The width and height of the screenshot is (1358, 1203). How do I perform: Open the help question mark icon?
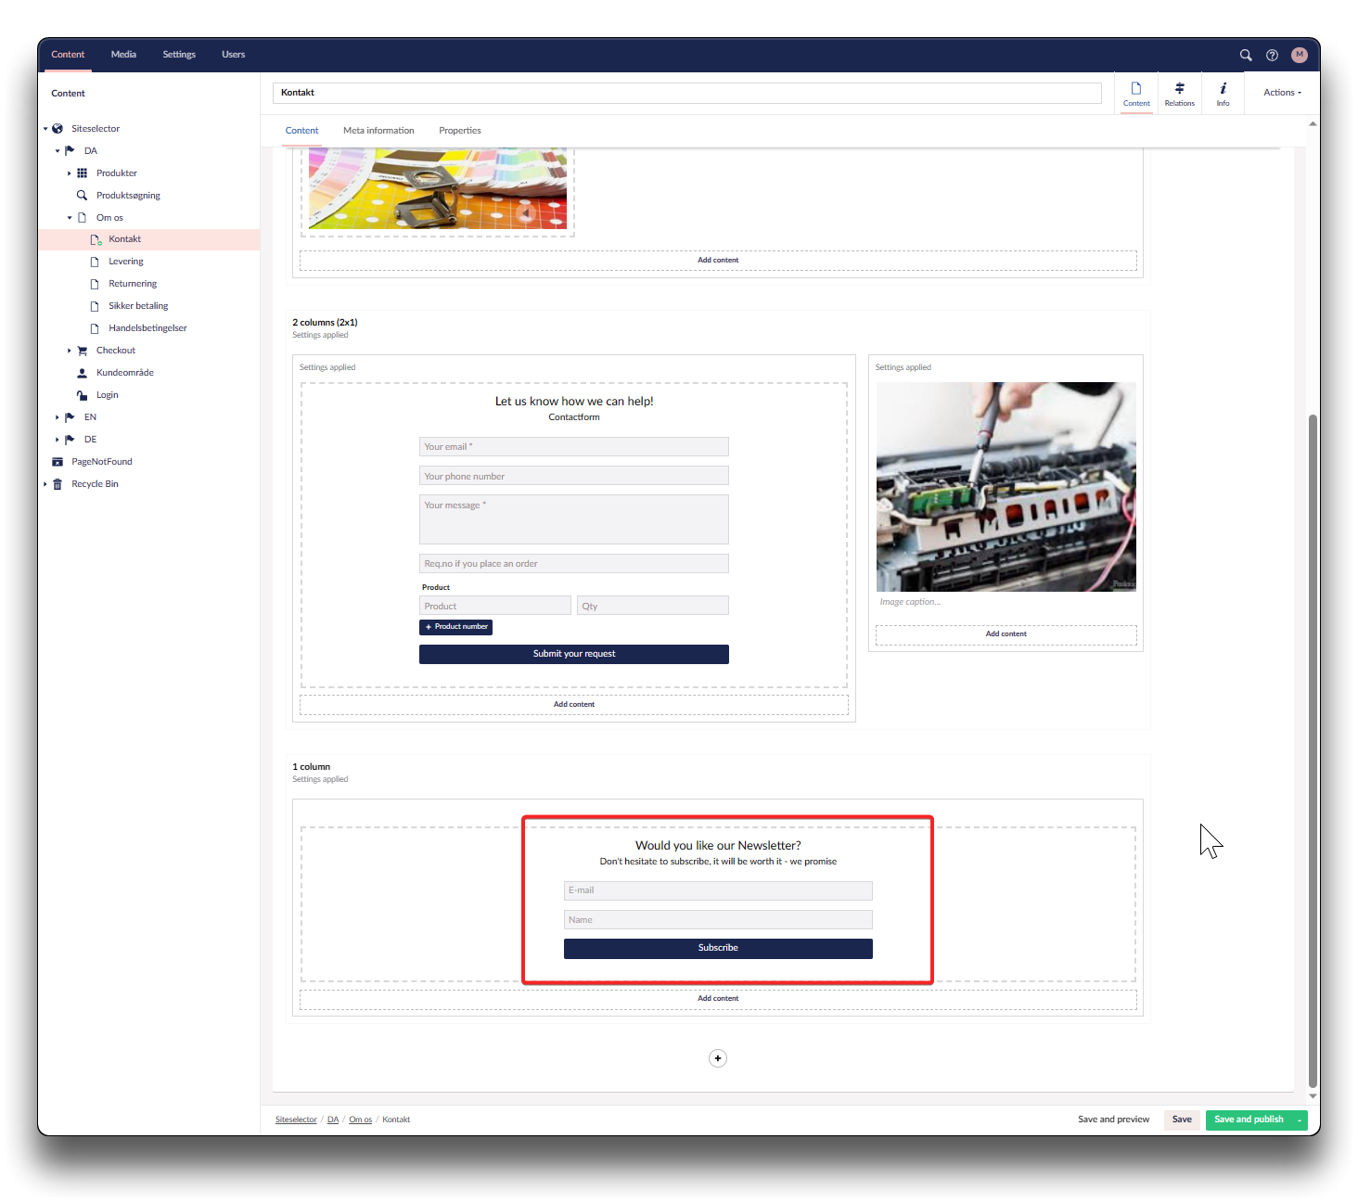[1272, 55]
